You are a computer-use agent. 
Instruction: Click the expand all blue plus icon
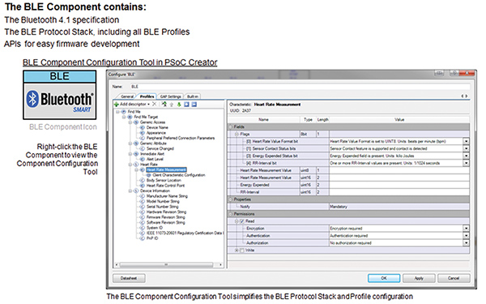point(186,105)
